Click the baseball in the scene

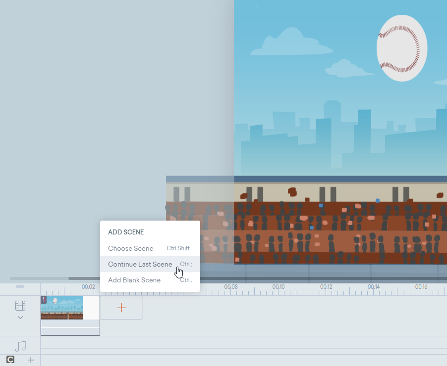[x=402, y=48]
